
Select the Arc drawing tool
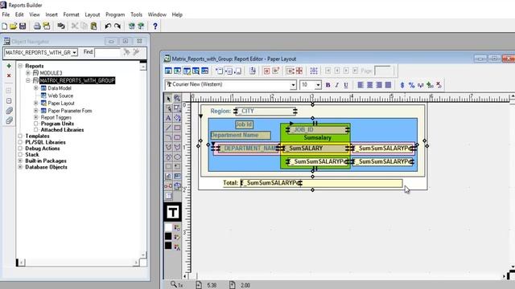click(168, 137)
